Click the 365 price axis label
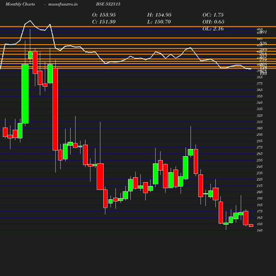The width and height of the screenshot is (276, 276). point(259,90)
